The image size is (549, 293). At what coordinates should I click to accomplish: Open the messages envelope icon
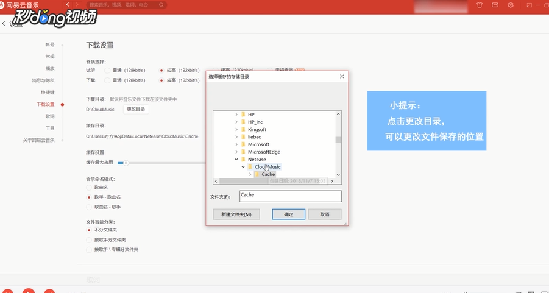(495, 5)
